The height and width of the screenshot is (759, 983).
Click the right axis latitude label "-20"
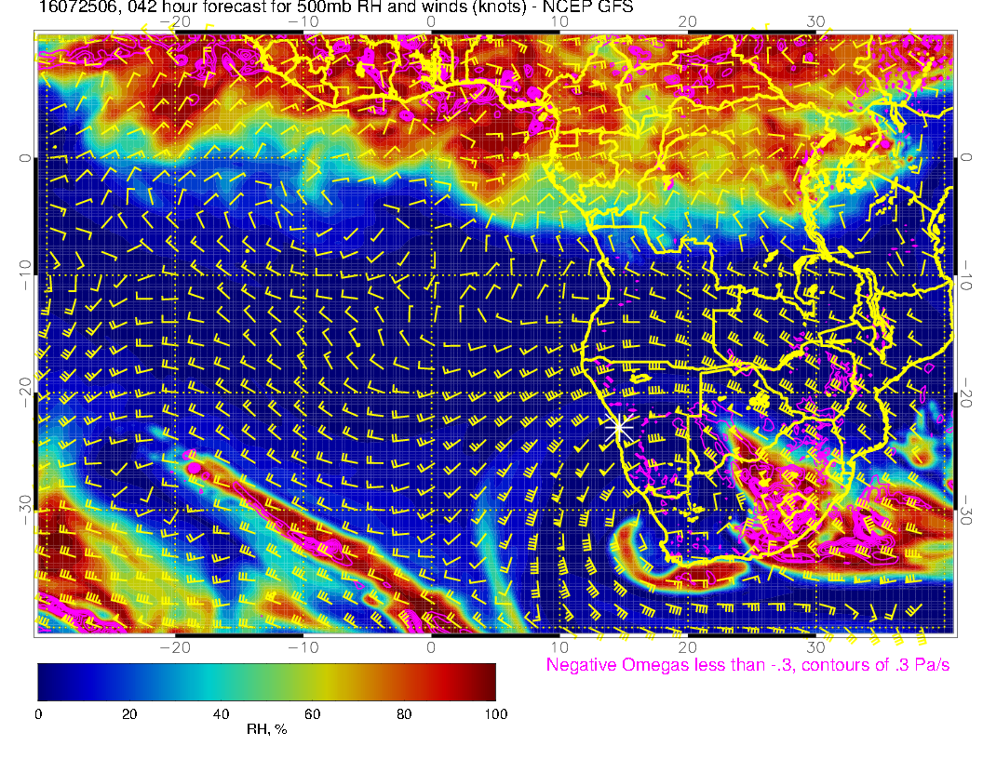click(966, 392)
